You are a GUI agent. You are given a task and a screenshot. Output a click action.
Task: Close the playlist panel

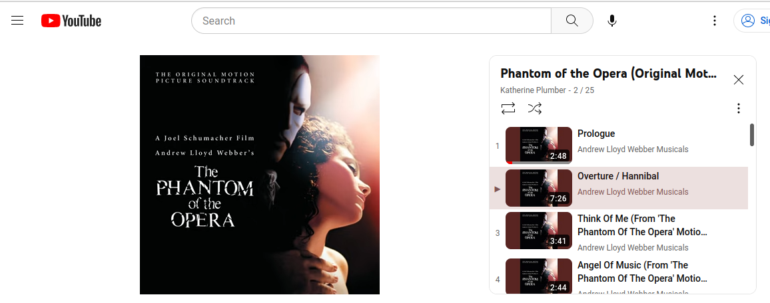pos(738,80)
